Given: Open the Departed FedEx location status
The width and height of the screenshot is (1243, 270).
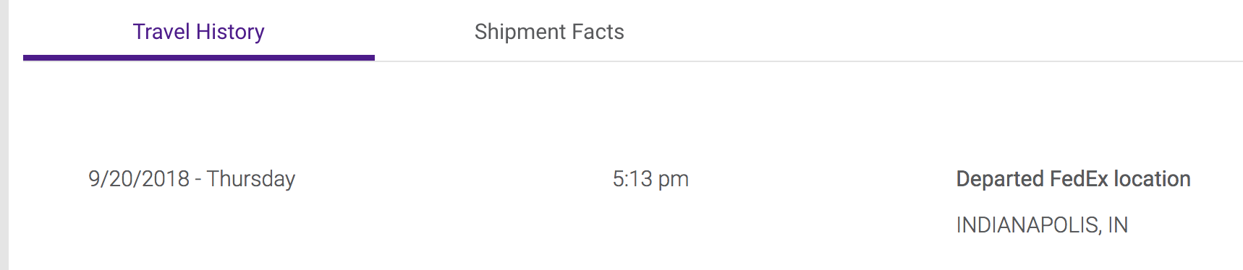Looking at the screenshot, I should pyautogui.click(x=1074, y=179).
